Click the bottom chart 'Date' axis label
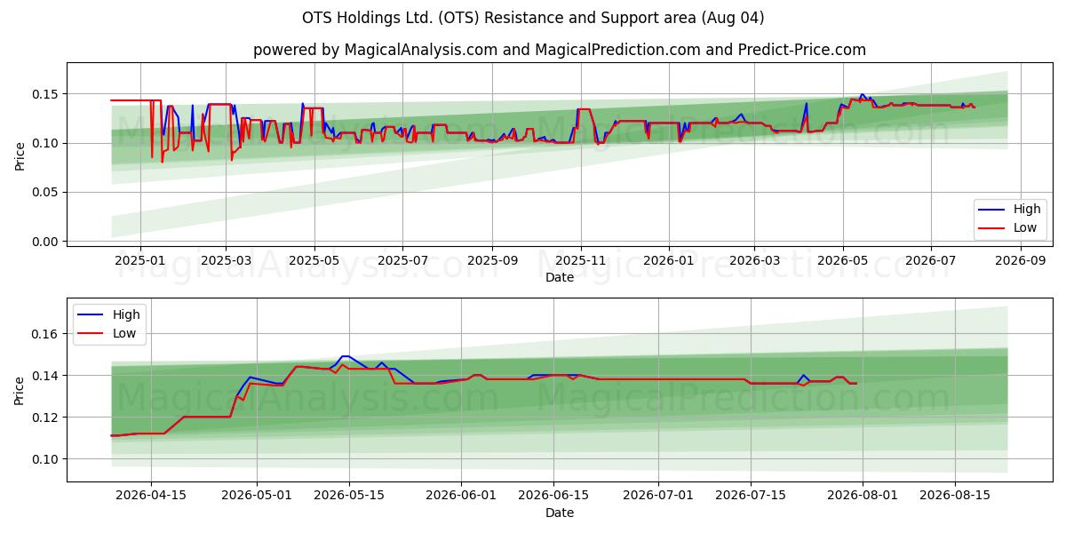Image resolution: width=1066 pixels, height=533 pixels. click(560, 513)
